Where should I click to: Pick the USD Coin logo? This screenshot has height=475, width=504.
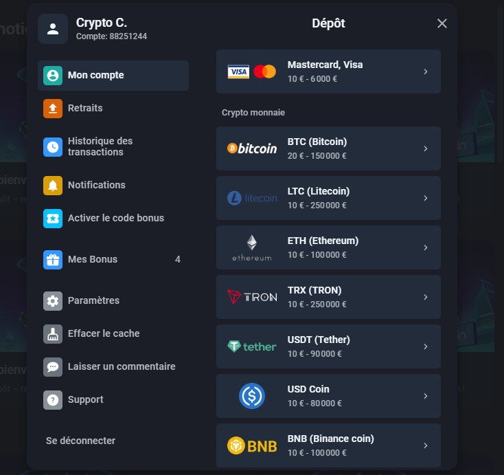(252, 396)
